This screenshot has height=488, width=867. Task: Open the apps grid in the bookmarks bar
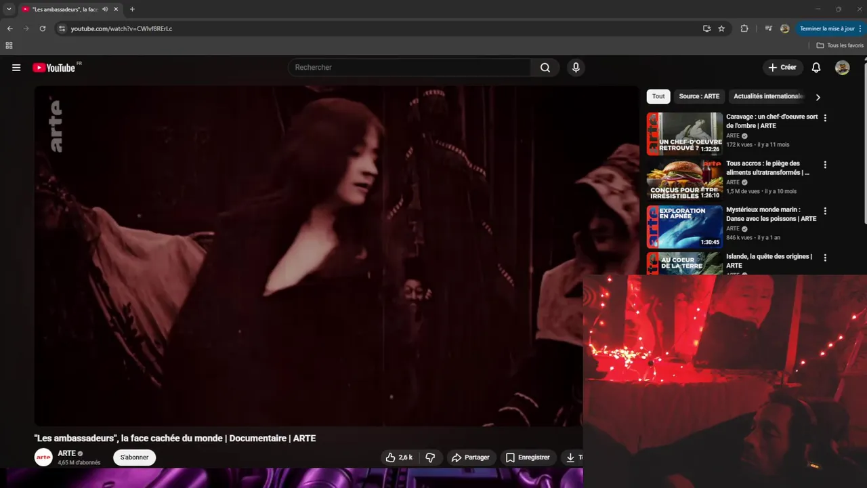(x=9, y=45)
